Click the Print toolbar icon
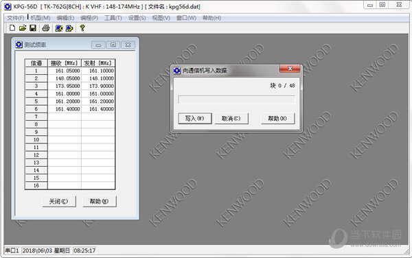412x258 pixels. (46, 28)
